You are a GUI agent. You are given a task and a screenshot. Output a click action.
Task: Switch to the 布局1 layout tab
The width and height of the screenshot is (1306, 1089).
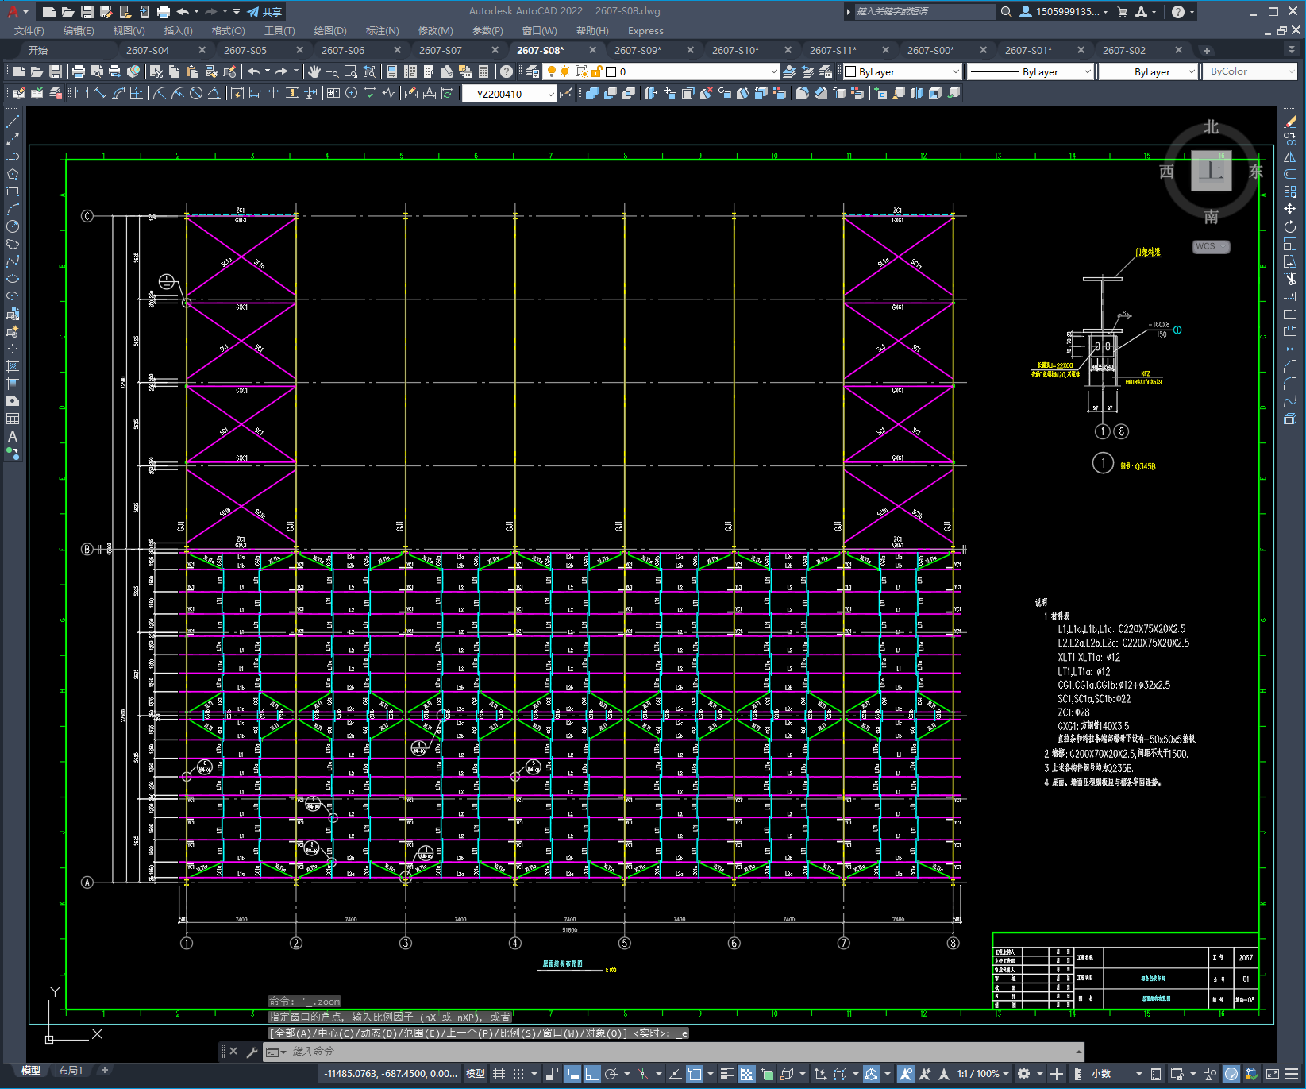click(x=70, y=1070)
